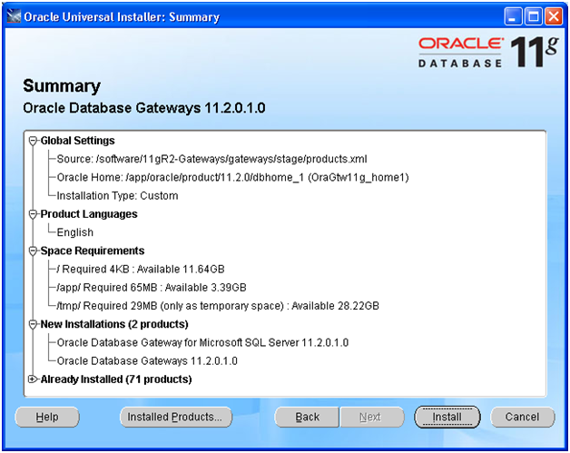
Task: Collapse the Space Requirements node
Action: (x=33, y=251)
